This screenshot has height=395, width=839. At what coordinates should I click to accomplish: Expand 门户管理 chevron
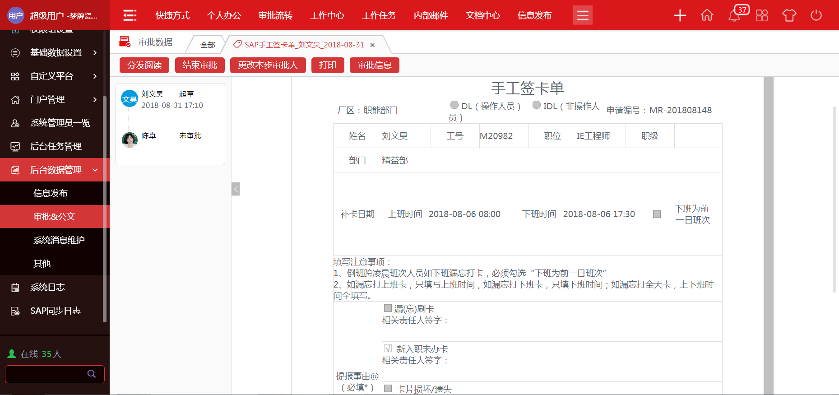point(95,100)
